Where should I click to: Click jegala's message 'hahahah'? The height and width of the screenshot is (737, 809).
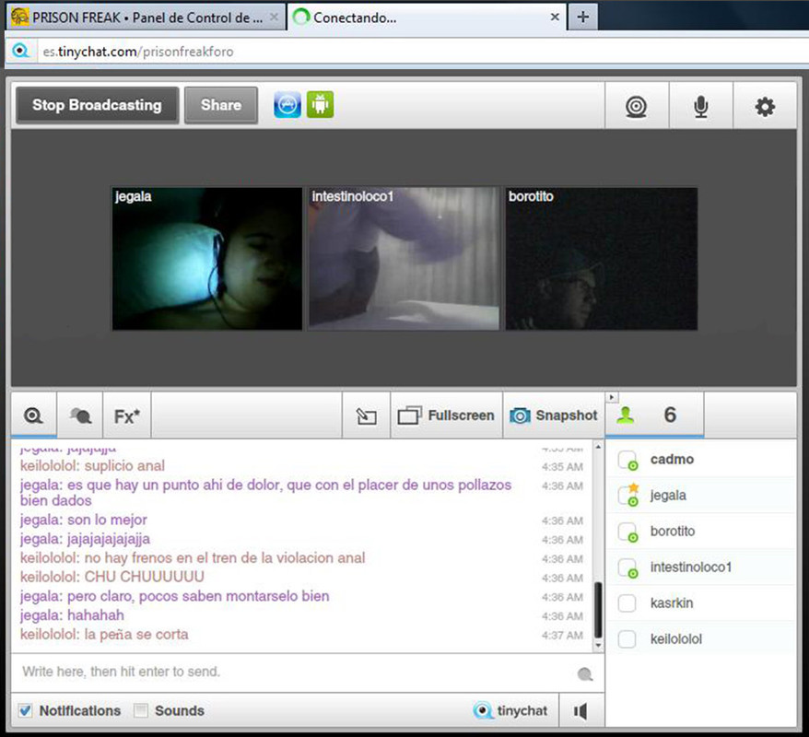click(x=96, y=615)
